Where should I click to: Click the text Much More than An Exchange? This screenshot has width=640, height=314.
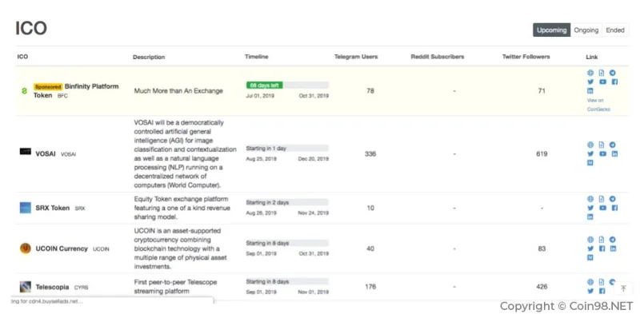click(178, 91)
